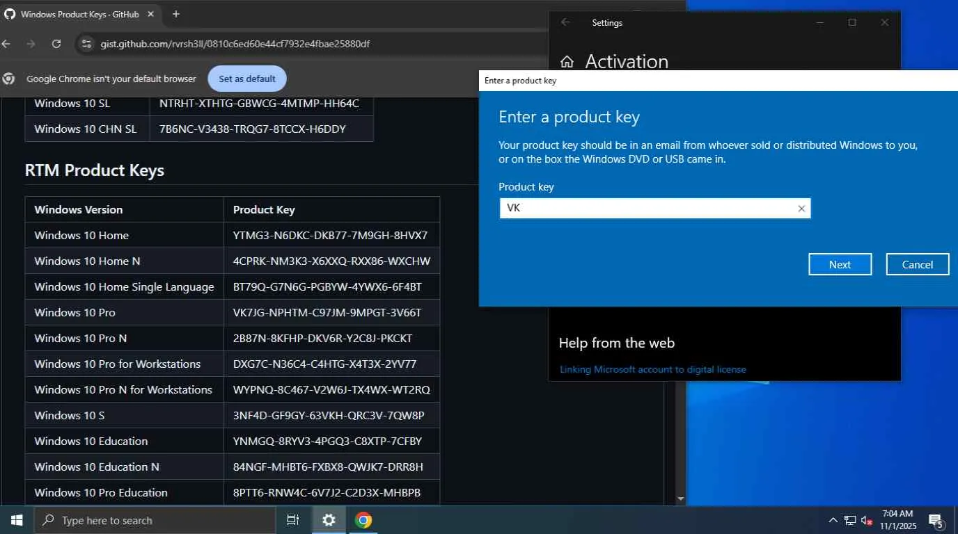Image resolution: width=958 pixels, height=534 pixels.
Task: Open the notification center icon
Action: (936, 520)
